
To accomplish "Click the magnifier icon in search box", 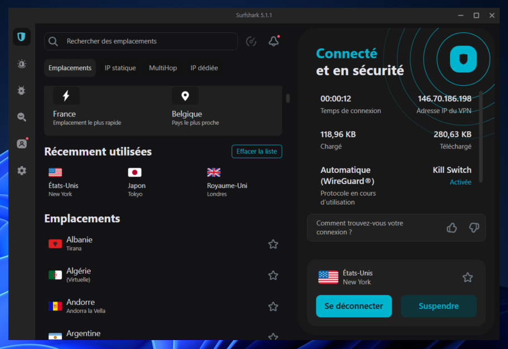I will click(x=53, y=41).
